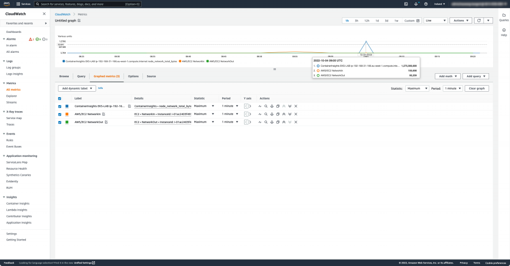Move ContainerInsights row down

click(x=290, y=106)
